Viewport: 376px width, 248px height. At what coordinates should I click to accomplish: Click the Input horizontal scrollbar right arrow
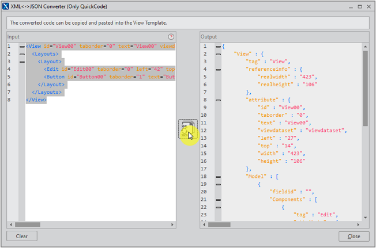[172, 224]
